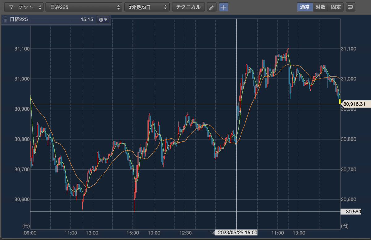
Task: Click the 30,700 label on right axis
Action: [x=348, y=169]
